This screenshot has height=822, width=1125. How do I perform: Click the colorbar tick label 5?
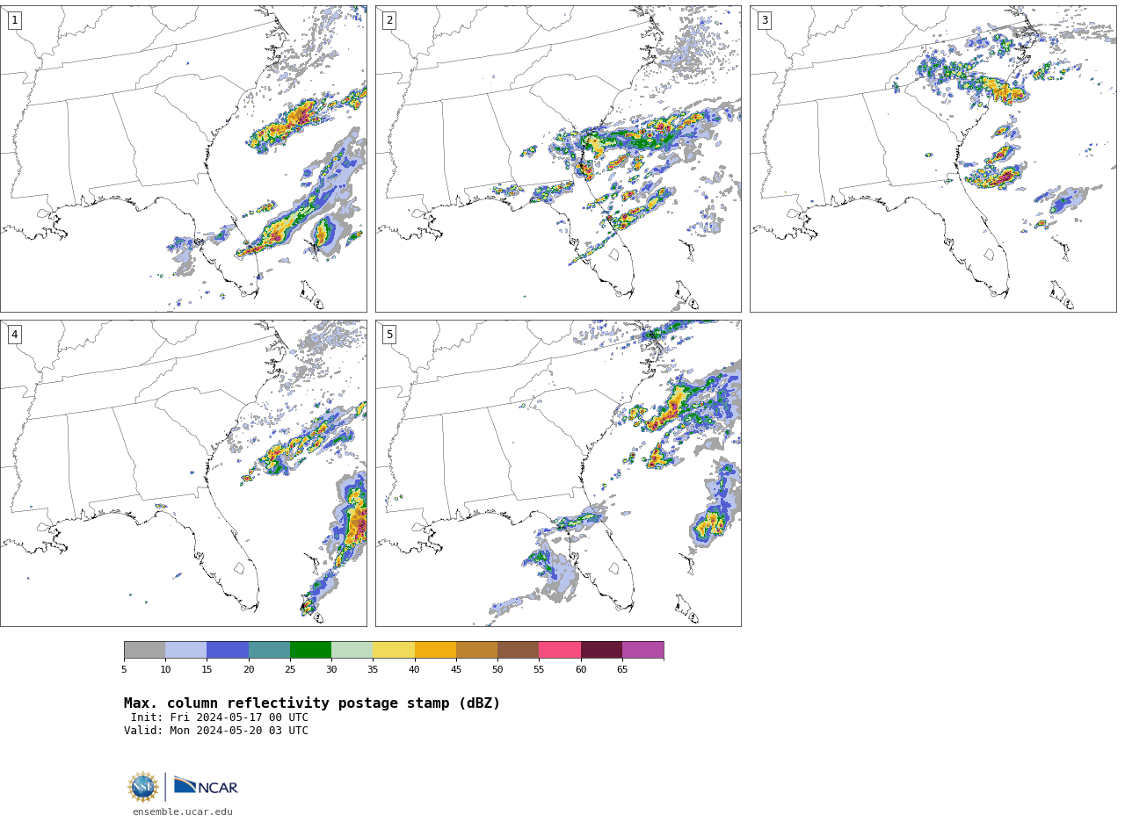tap(124, 670)
